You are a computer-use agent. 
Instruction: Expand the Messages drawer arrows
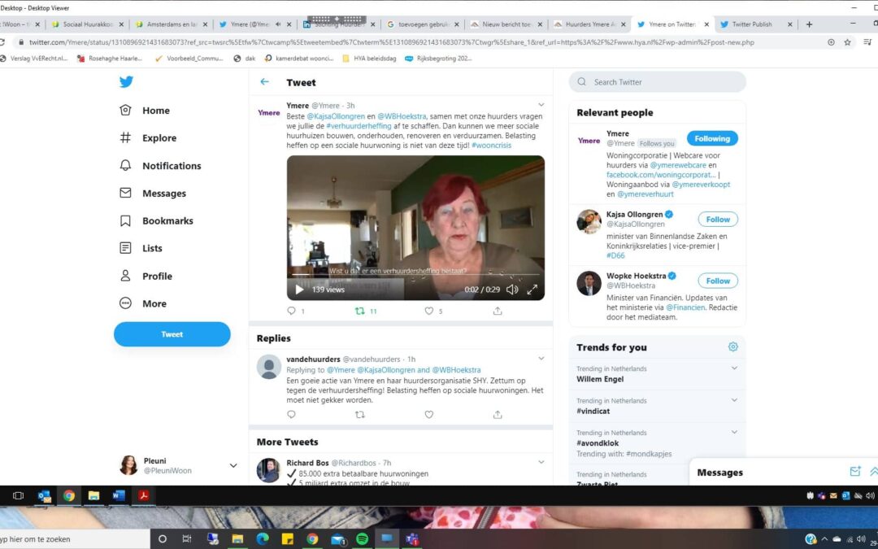pos(873,472)
